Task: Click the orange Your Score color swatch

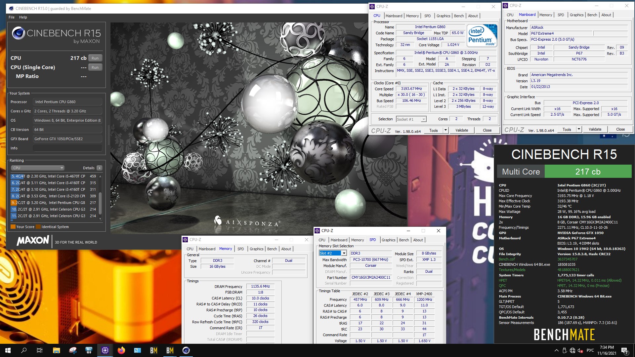Action: point(13,227)
